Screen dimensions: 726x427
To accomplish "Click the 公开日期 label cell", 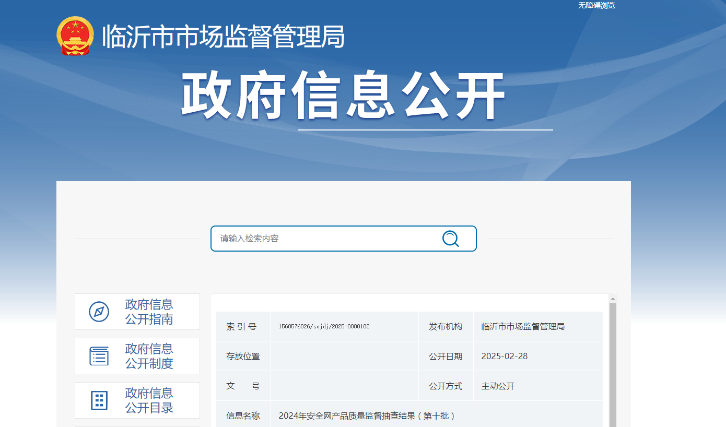I will tap(446, 357).
